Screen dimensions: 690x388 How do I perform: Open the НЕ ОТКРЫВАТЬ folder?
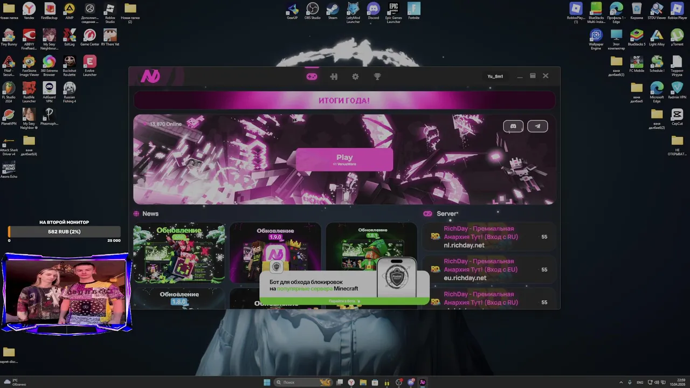point(677,145)
